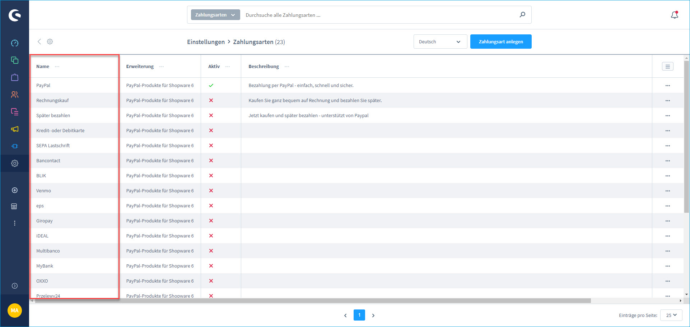Click Erweiterung cell in Venmo row

click(x=160, y=191)
